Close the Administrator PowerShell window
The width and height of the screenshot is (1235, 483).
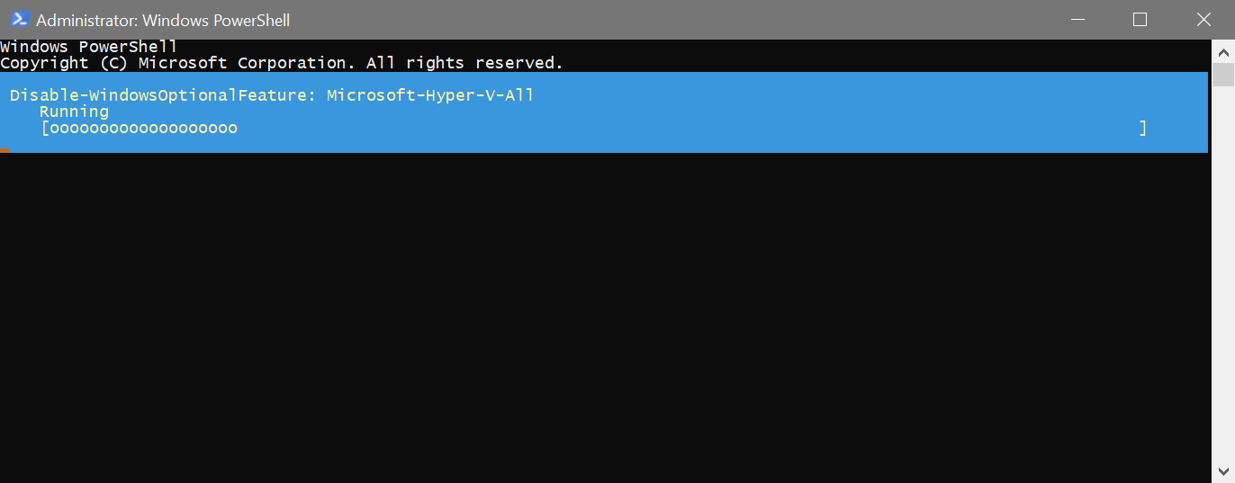pyautogui.click(x=1203, y=19)
